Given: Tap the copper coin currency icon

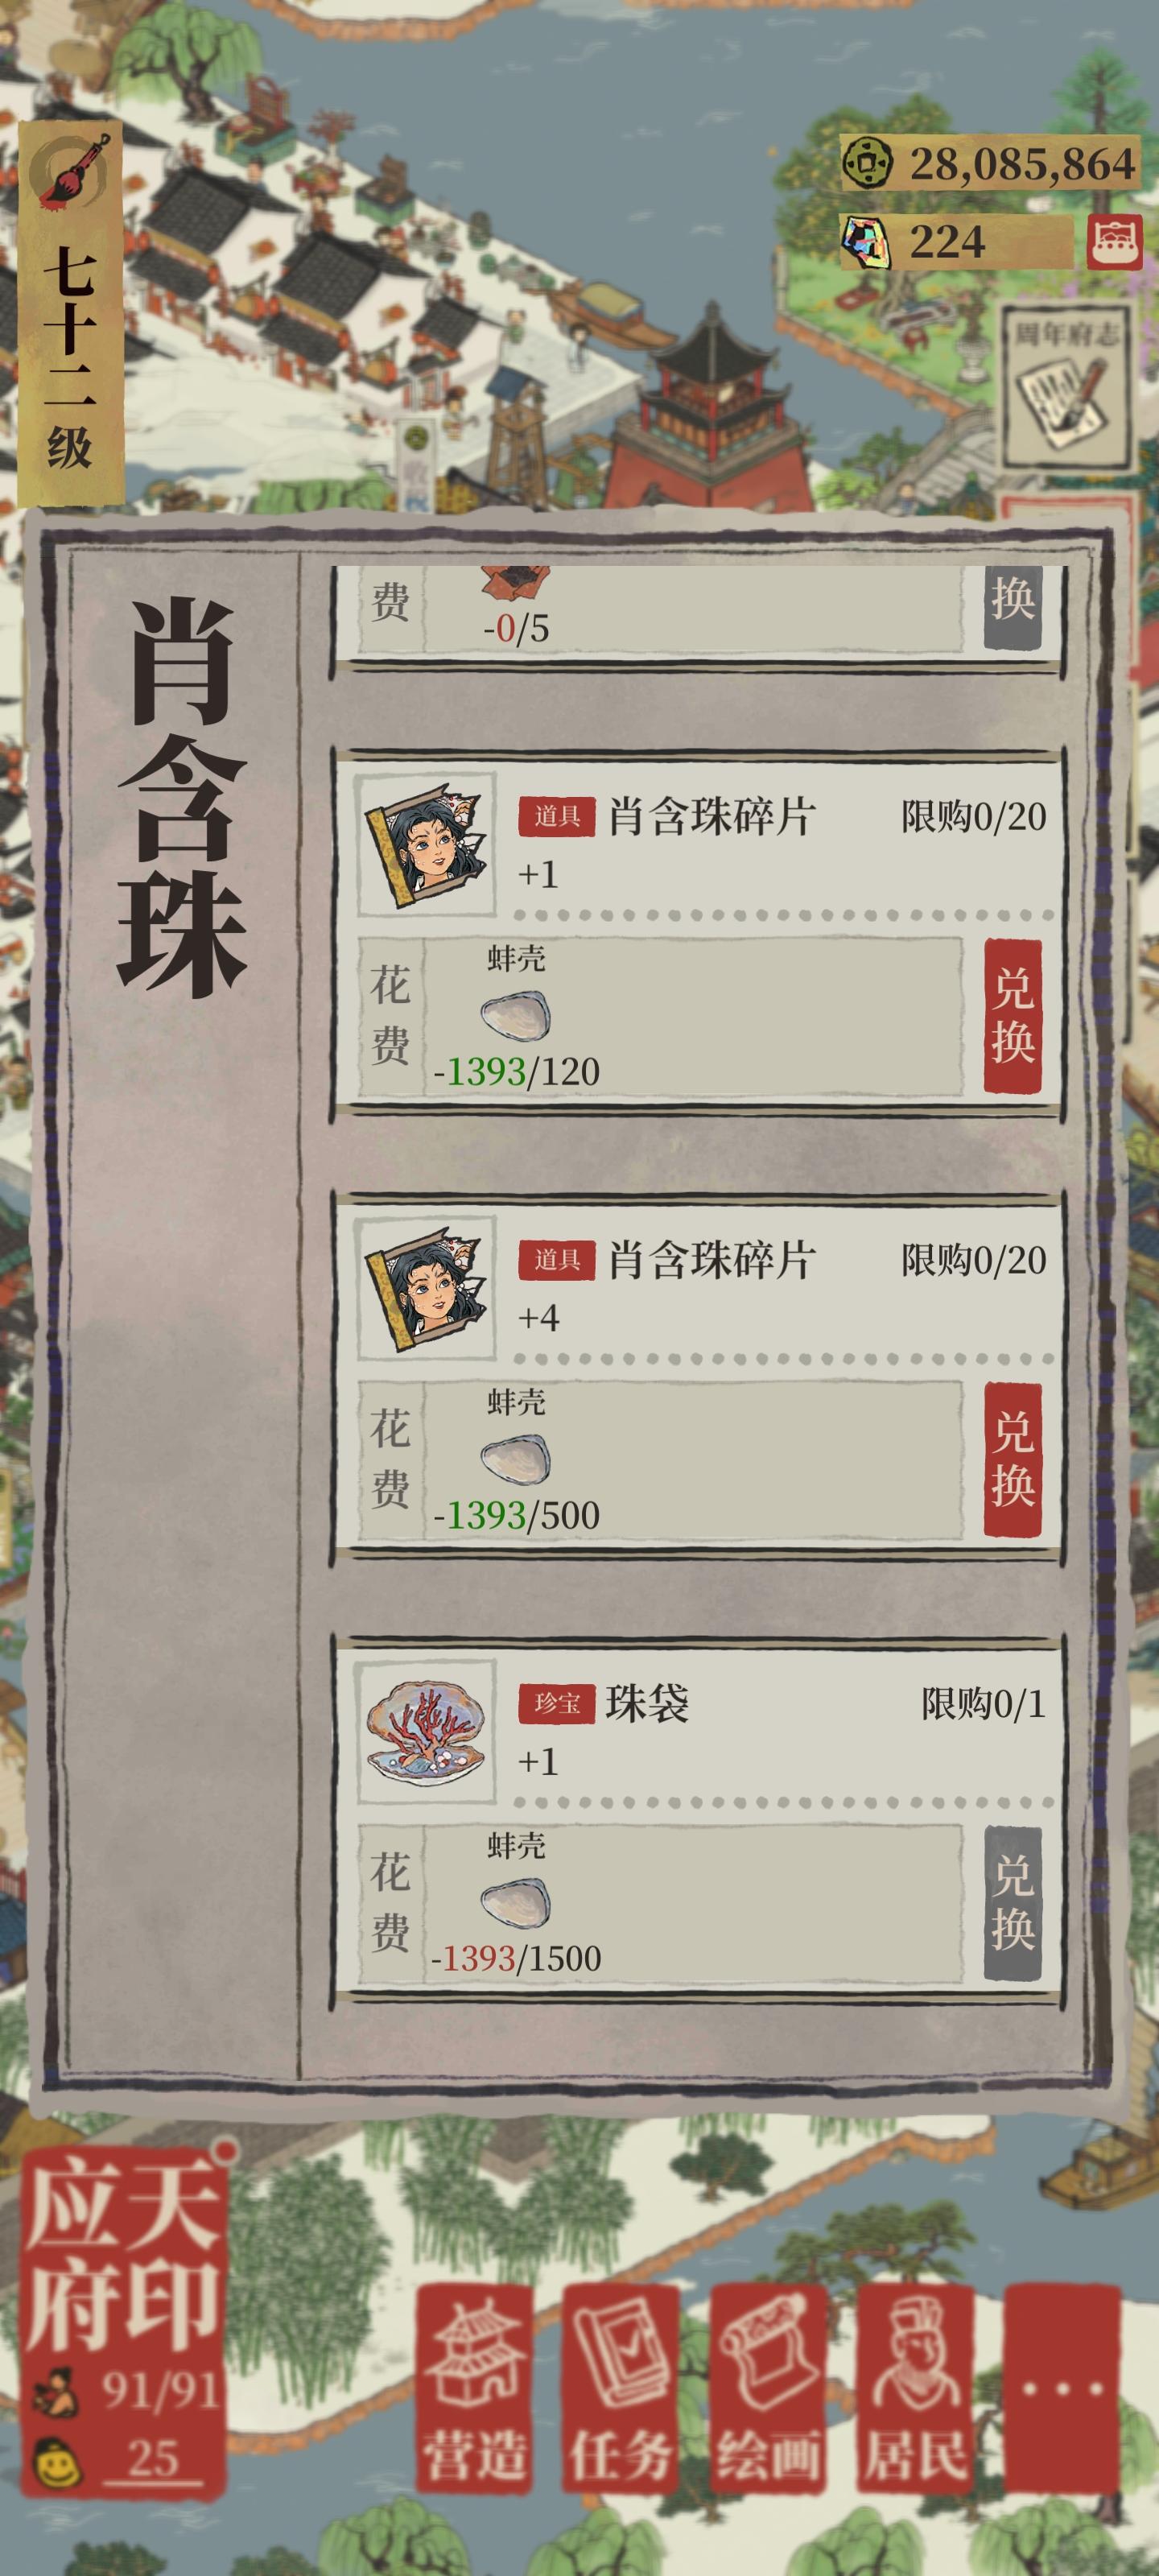Looking at the screenshot, I should coord(865,162).
